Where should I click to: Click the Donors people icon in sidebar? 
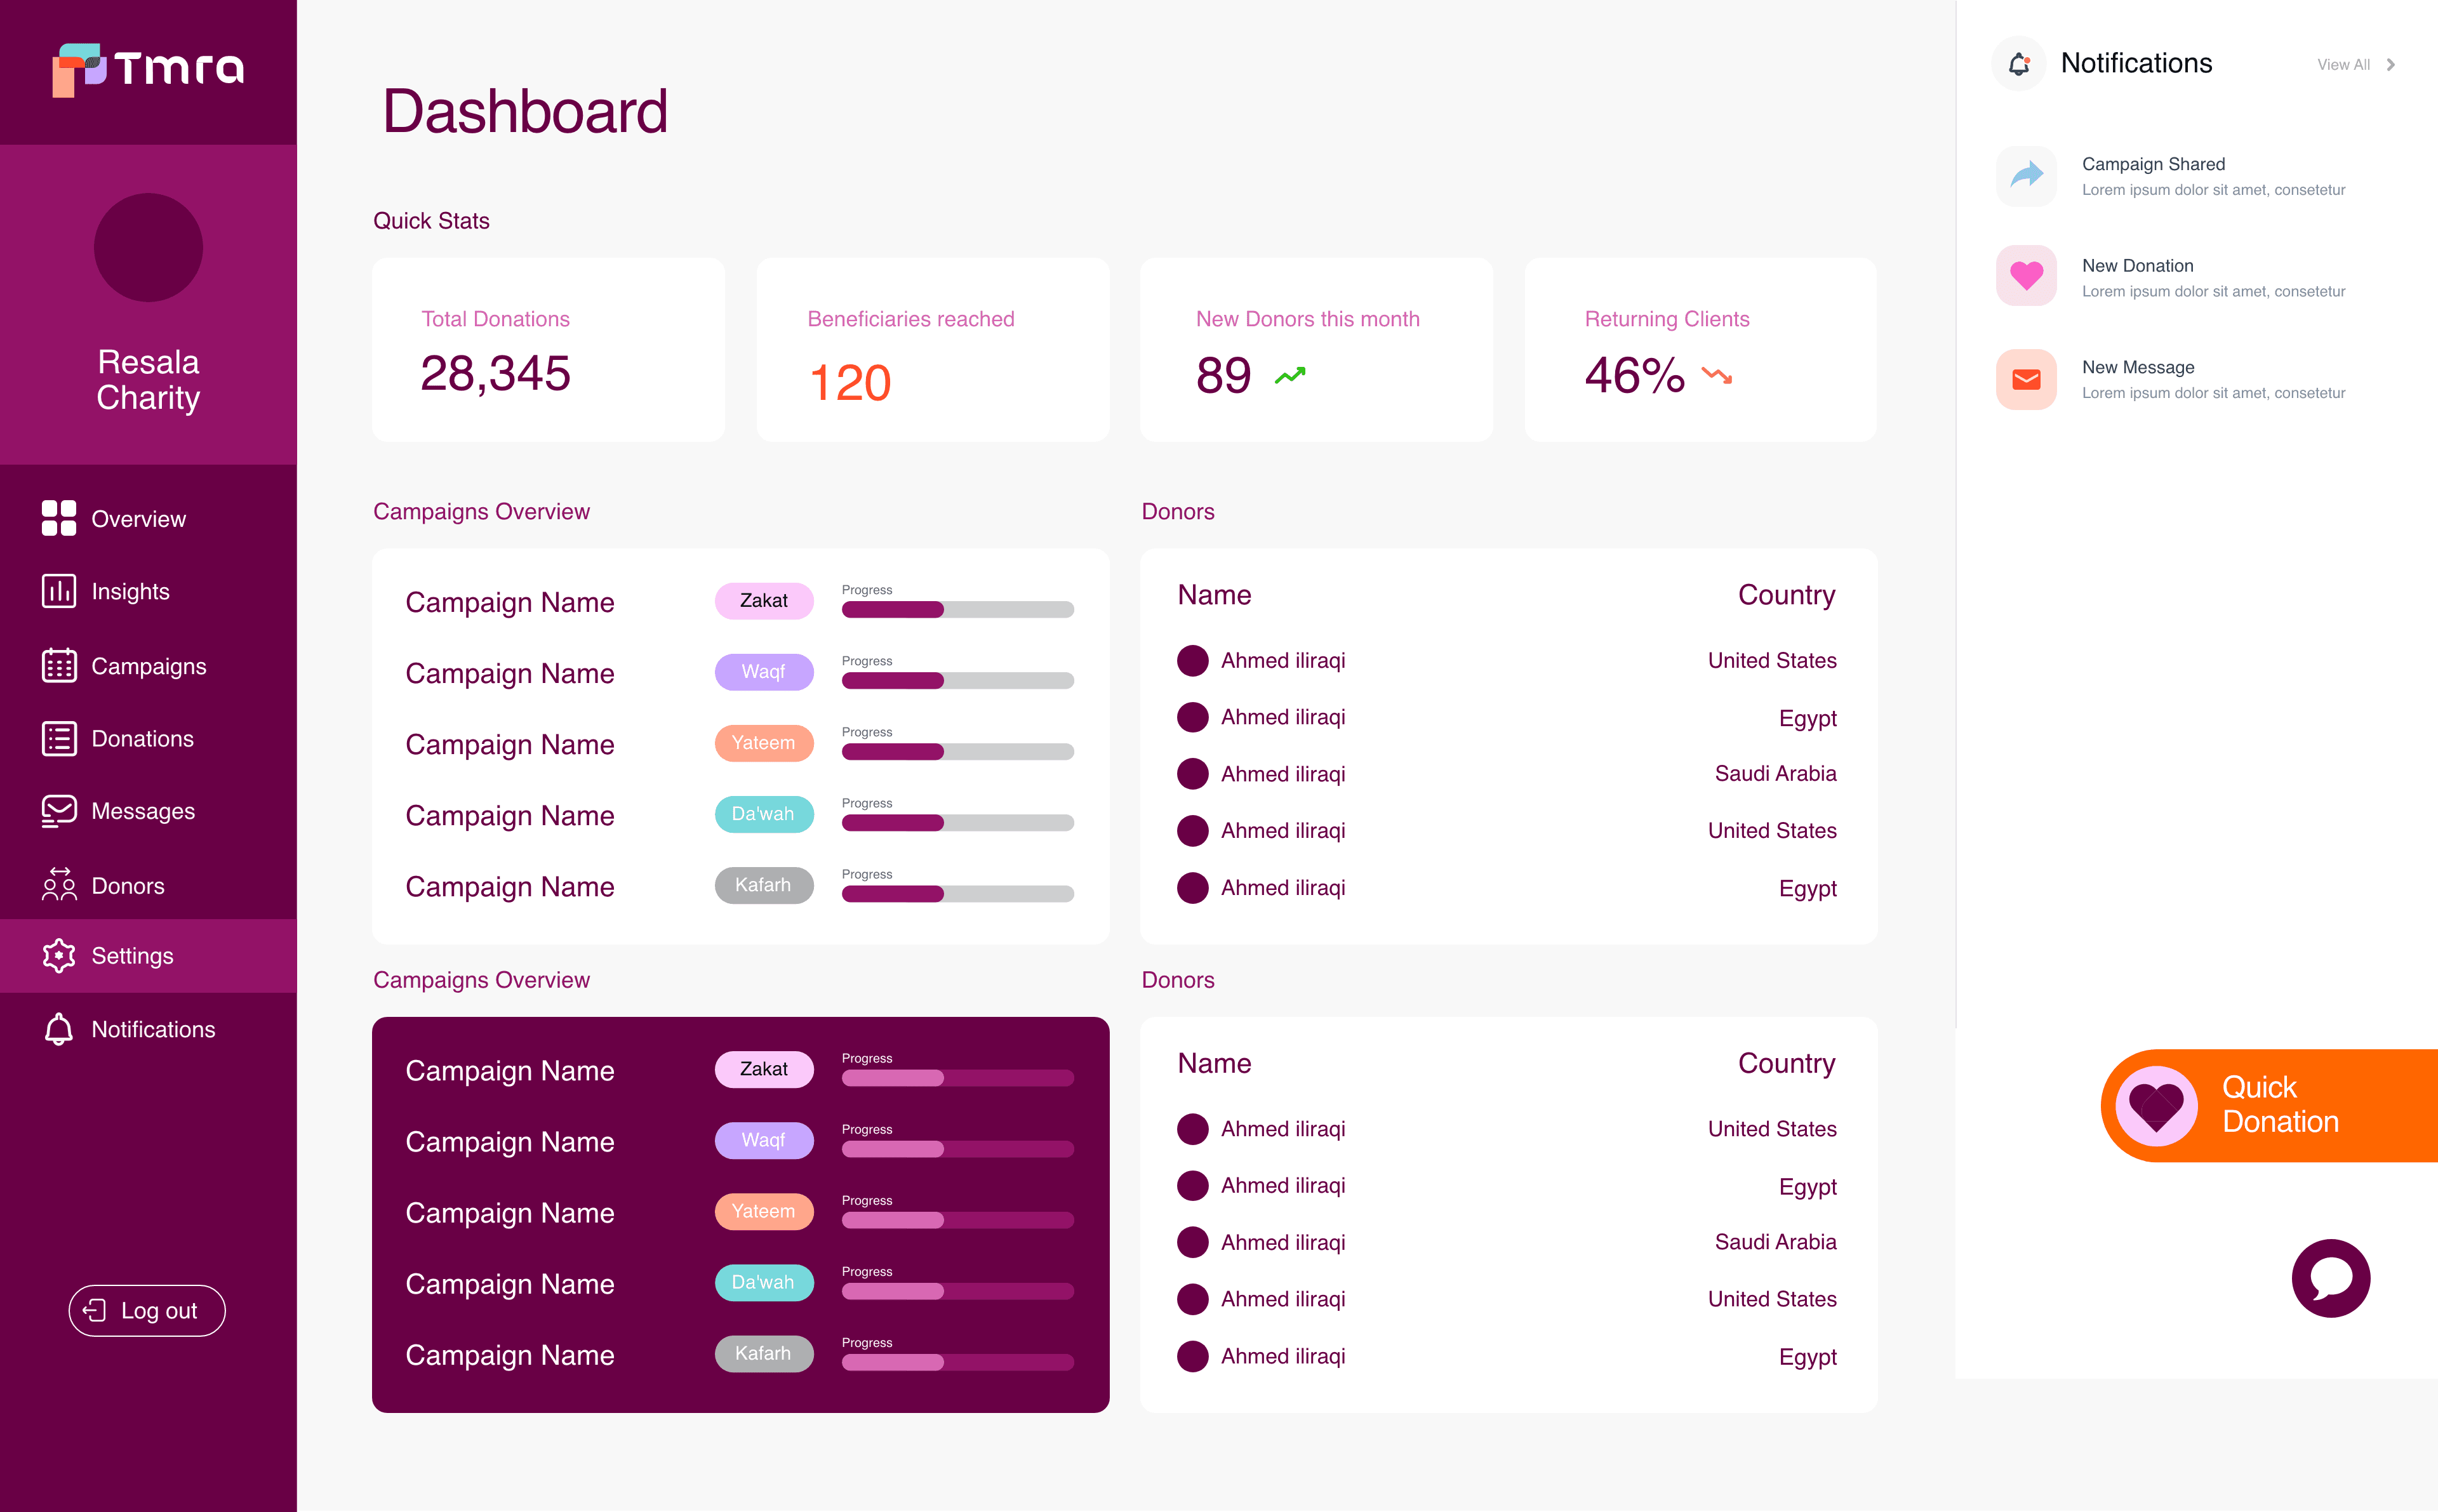(59, 885)
